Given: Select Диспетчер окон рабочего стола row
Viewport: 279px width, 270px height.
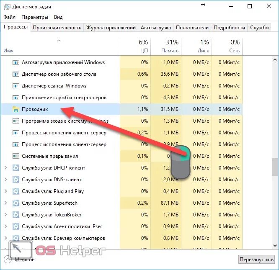Looking at the screenshot, I should pos(121,74).
